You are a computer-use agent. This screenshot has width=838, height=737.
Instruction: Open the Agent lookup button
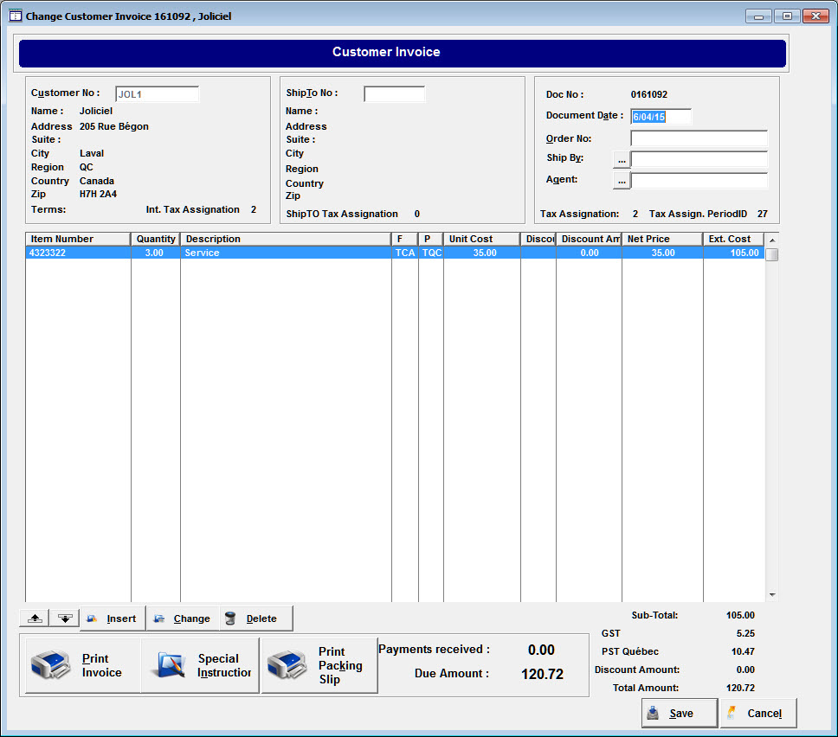(x=621, y=181)
